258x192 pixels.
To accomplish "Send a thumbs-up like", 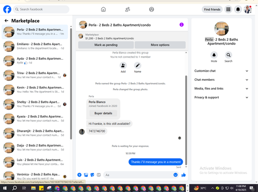I will click(x=184, y=175).
